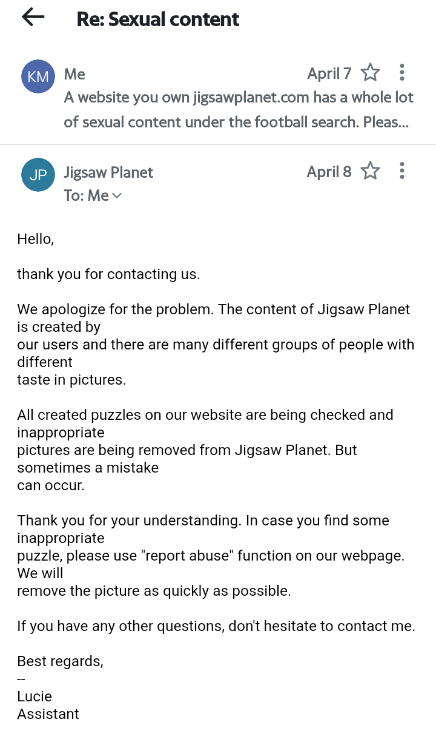Click the April 8 date label
This screenshot has height=742, width=436.
329,172
